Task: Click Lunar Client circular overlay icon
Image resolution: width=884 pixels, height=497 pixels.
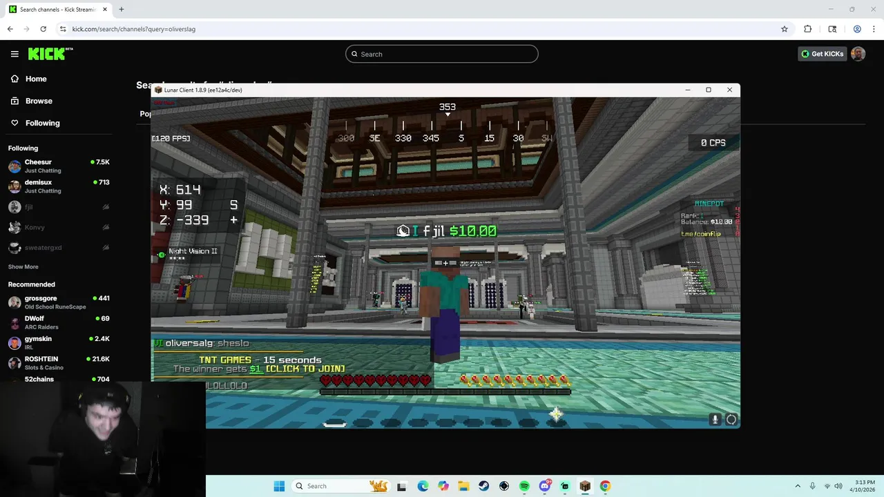Action: (731, 419)
